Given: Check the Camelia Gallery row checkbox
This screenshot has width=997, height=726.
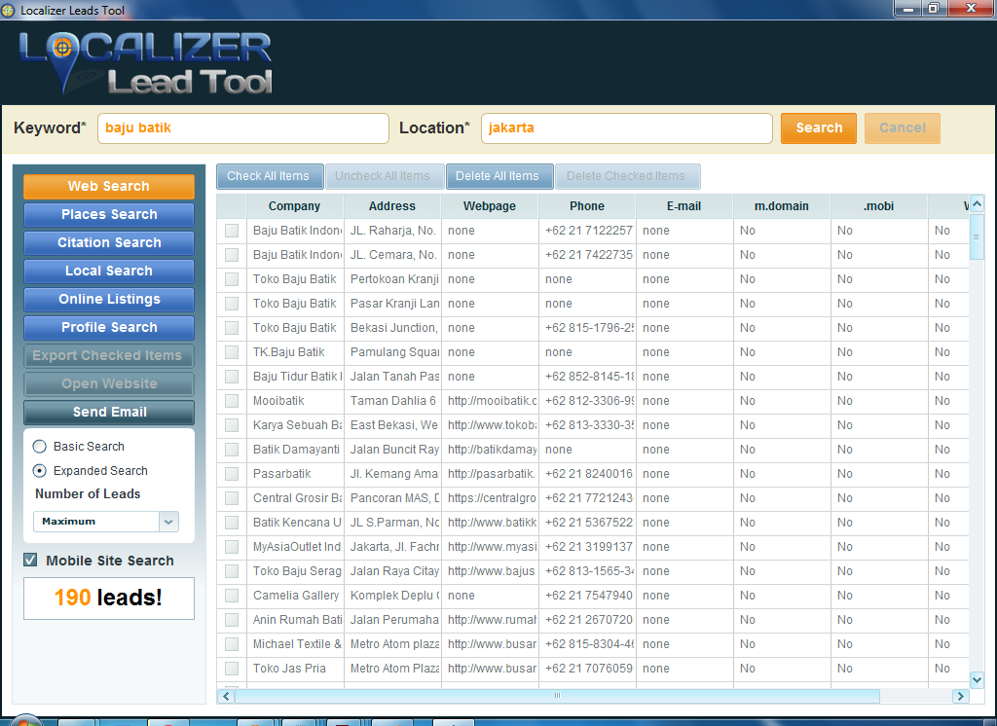Looking at the screenshot, I should 232,596.
